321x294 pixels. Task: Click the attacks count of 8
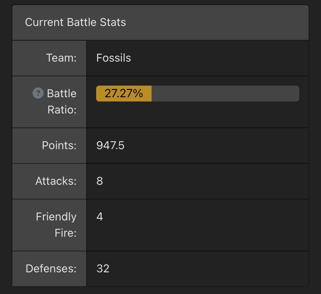pyautogui.click(x=100, y=181)
